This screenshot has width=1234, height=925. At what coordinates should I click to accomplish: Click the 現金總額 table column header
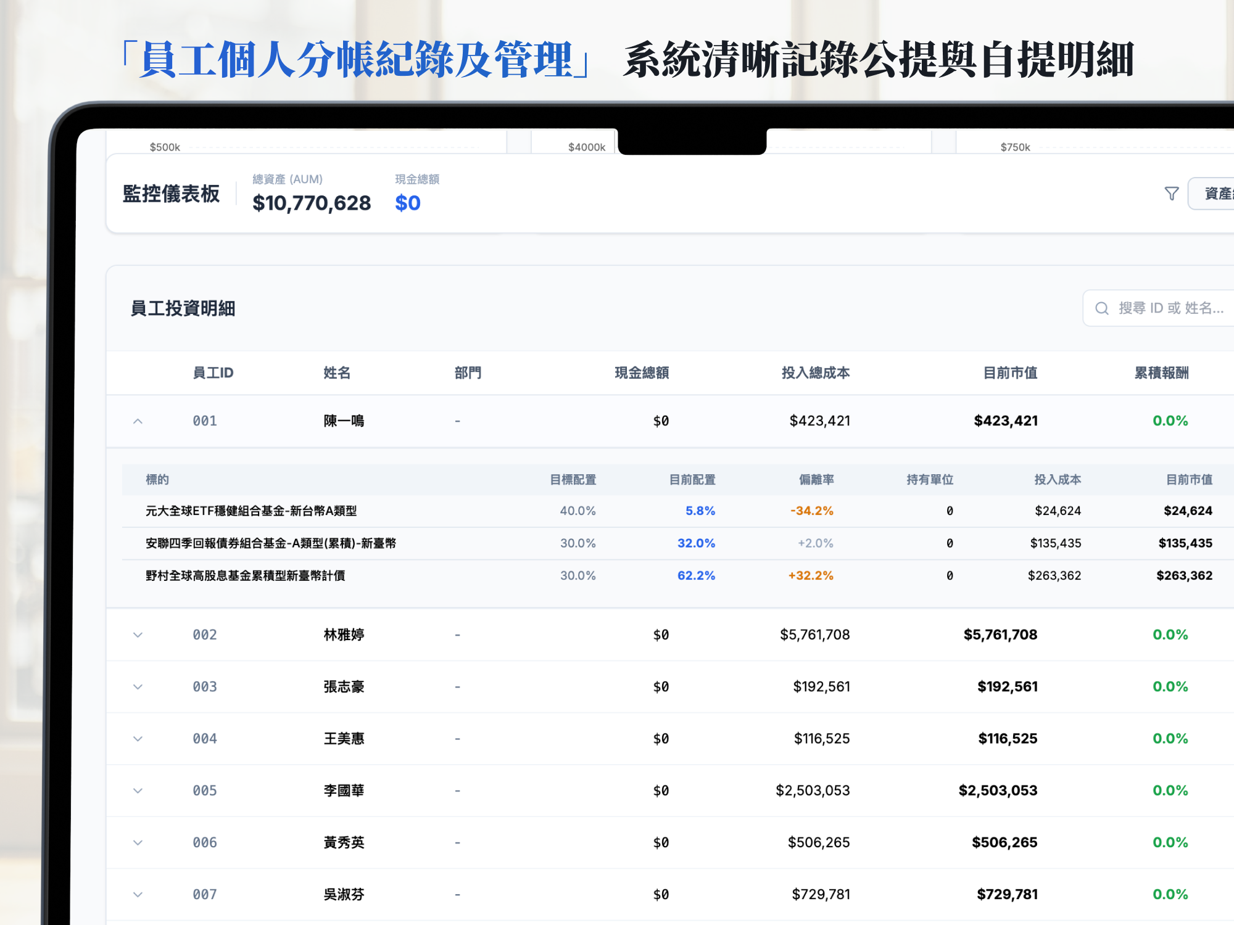click(642, 373)
